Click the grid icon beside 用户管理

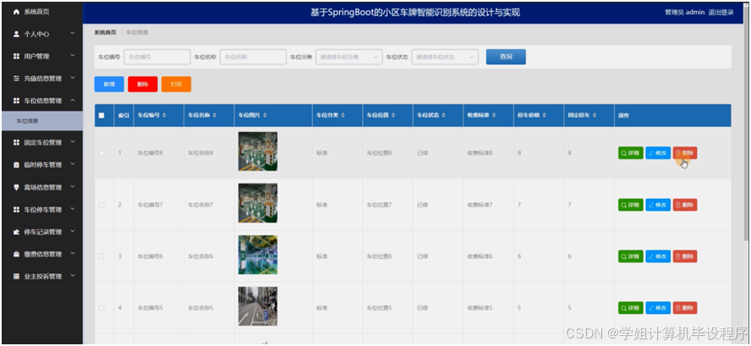(x=16, y=56)
